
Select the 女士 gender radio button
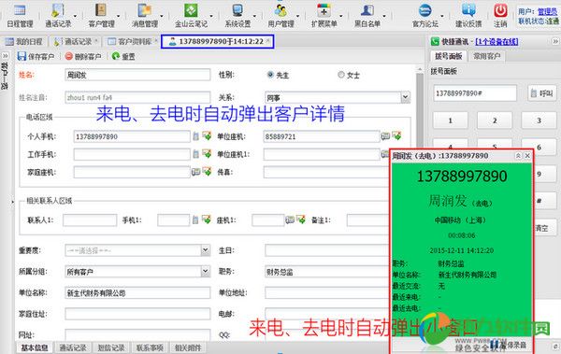point(341,75)
